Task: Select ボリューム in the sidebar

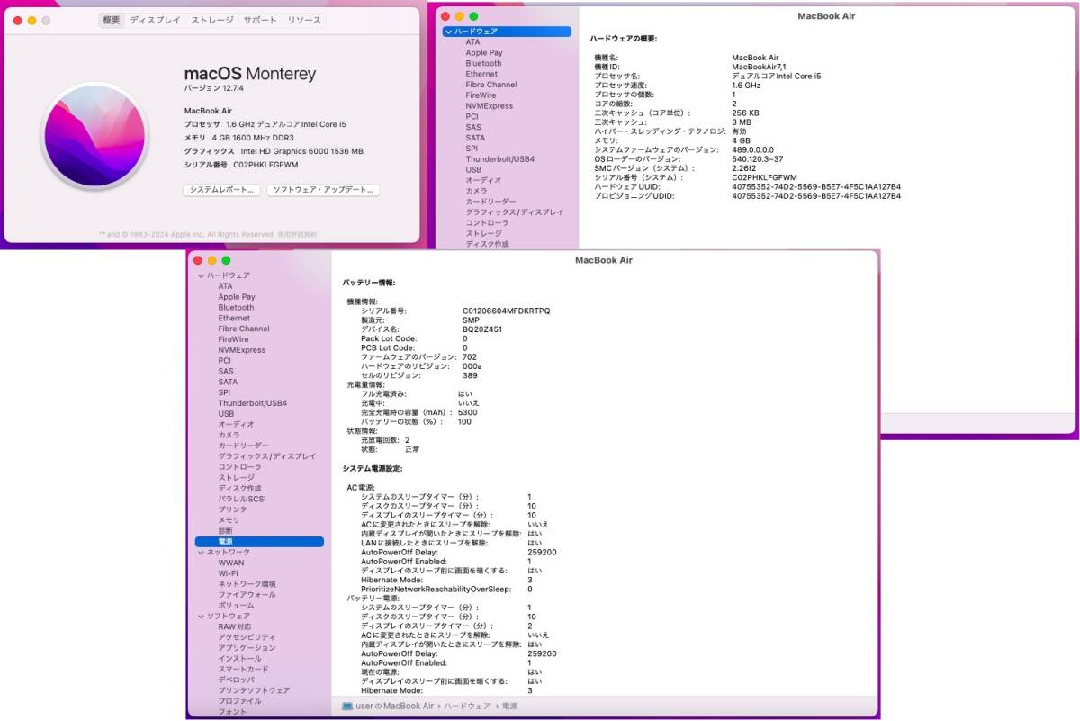Action: point(236,606)
